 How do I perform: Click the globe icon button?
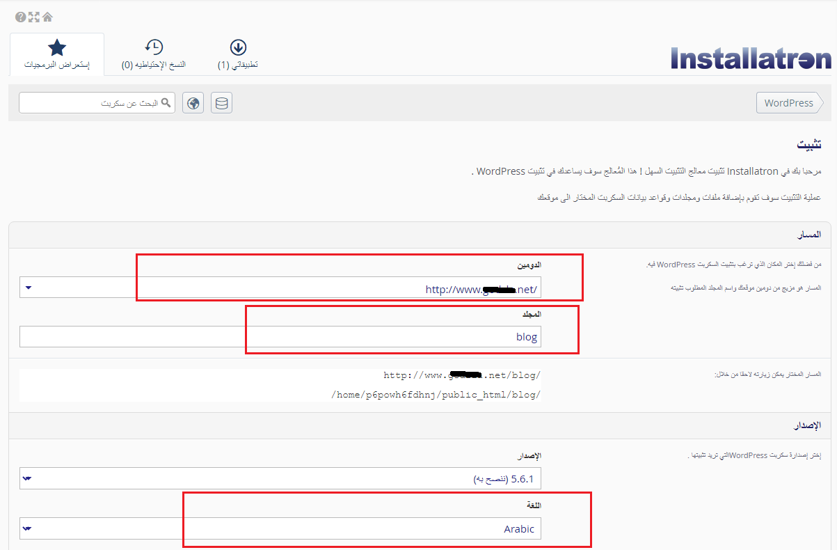(193, 103)
